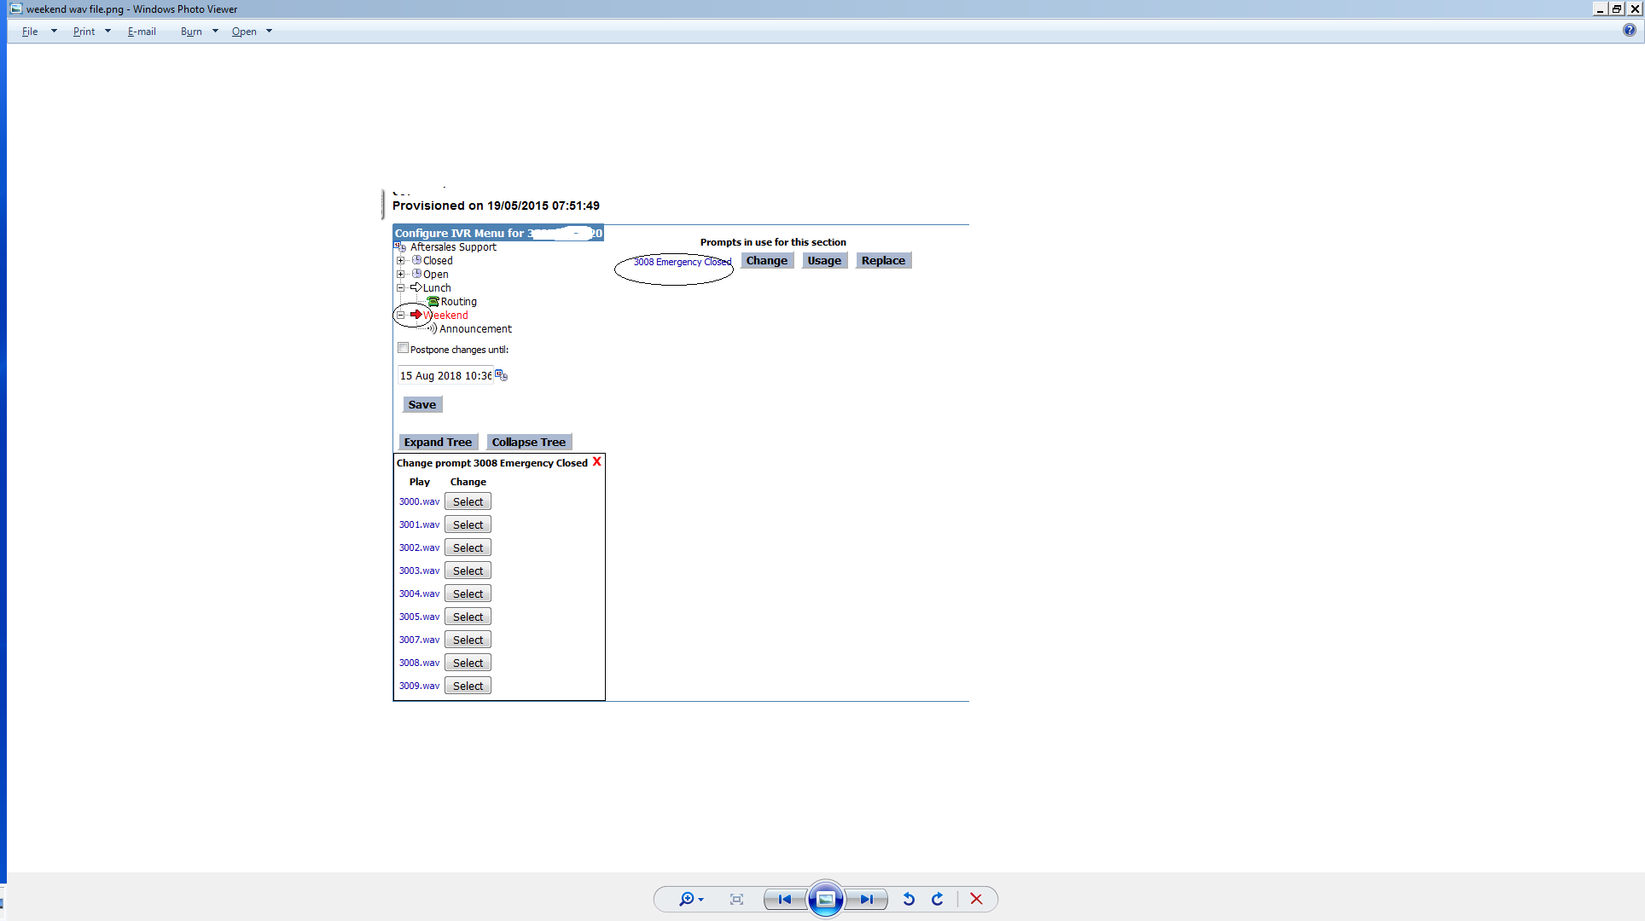The height and width of the screenshot is (921, 1645).
Task: Click the actual size fit icon
Action: coord(736,899)
